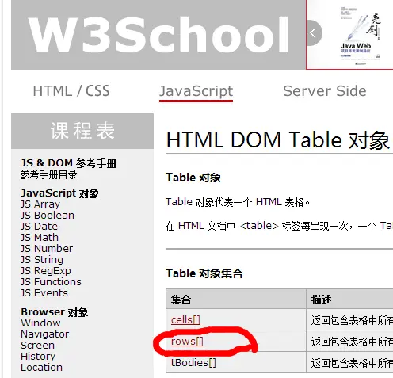The image size is (393, 378).
Task: Select the Location object link
Action: [x=41, y=368]
